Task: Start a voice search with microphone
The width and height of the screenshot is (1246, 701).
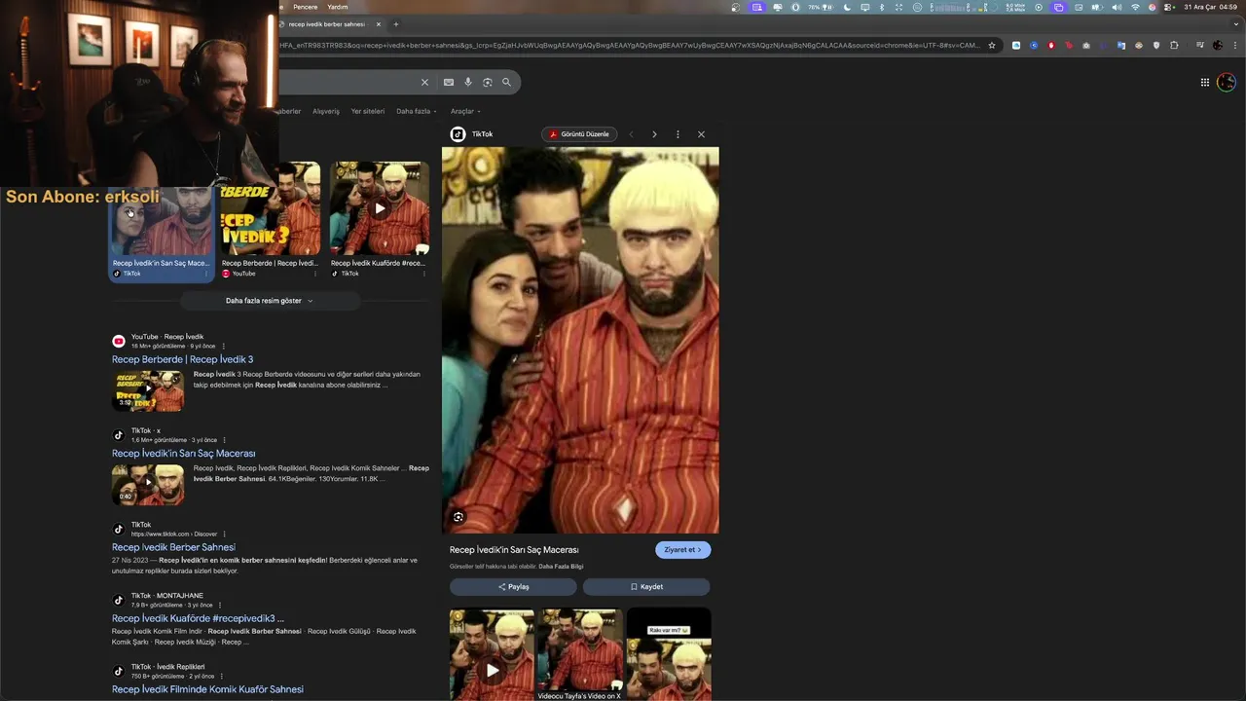Action: (468, 83)
